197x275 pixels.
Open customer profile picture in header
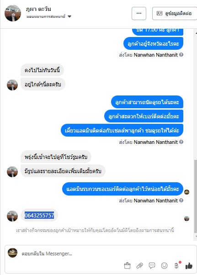tap(13, 13)
